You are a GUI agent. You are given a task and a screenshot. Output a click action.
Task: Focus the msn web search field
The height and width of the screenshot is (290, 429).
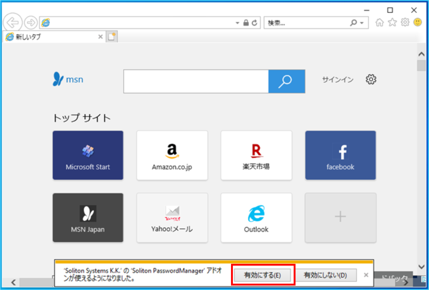[196, 81]
